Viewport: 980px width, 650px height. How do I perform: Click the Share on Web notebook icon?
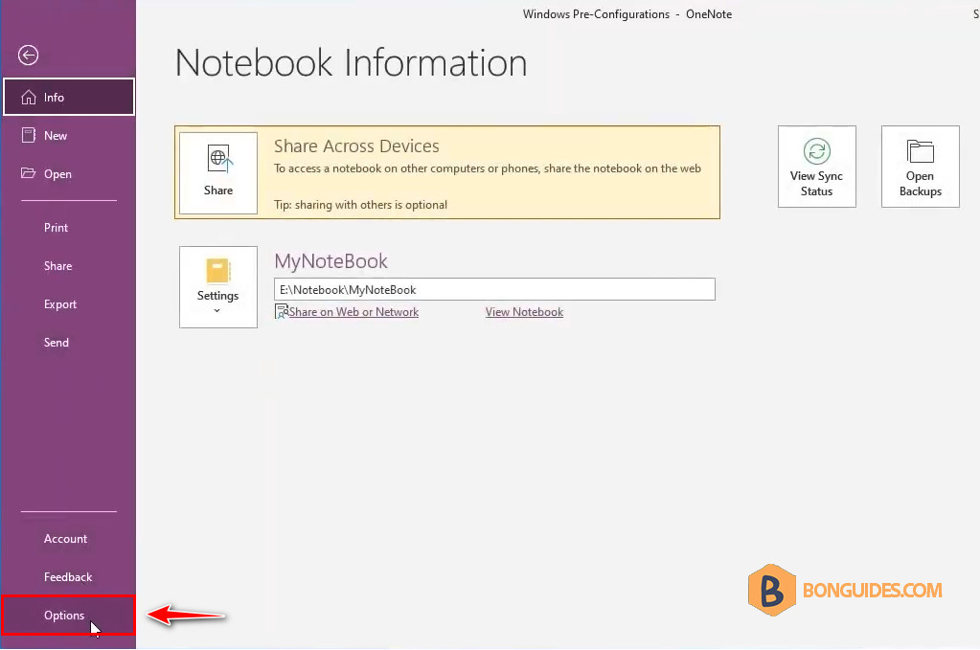(282, 311)
